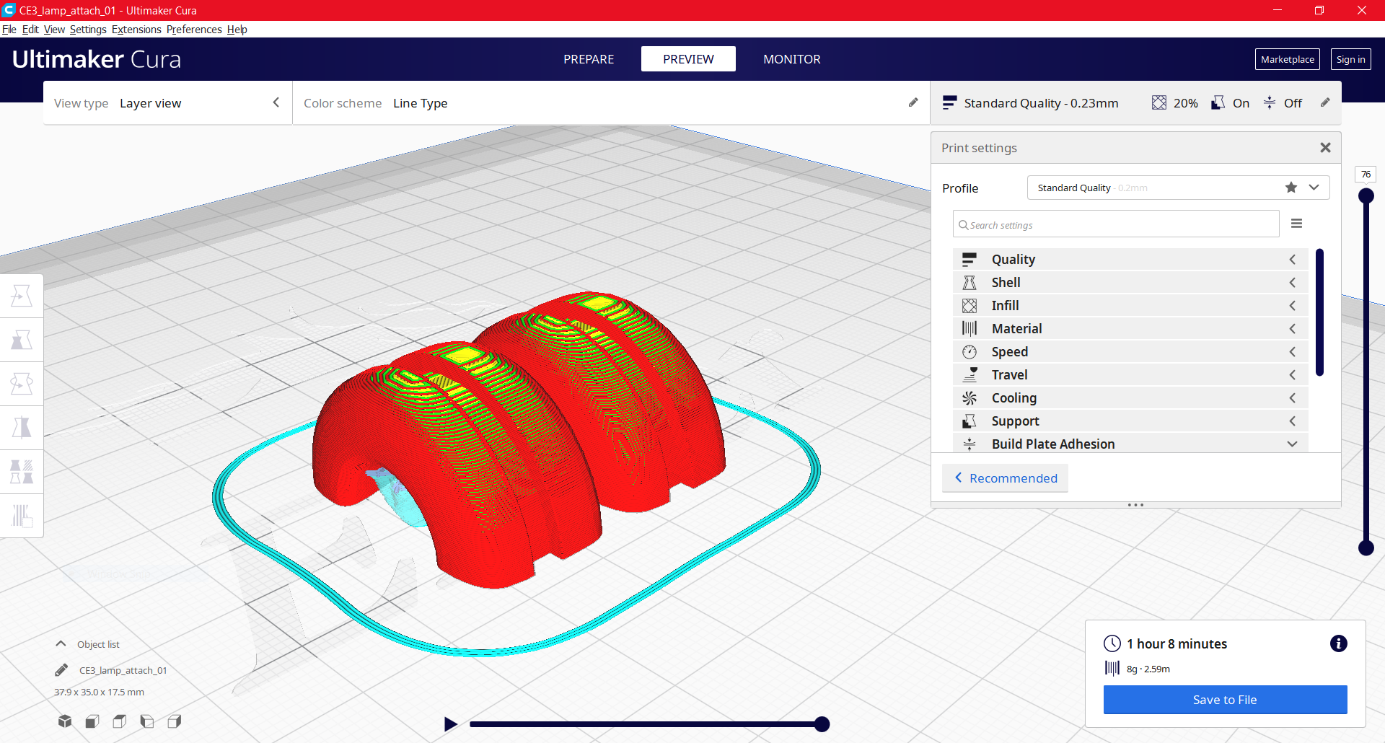Click the print time clock icon
This screenshot has height=743, width=1385.
[x=1112, y=643]
